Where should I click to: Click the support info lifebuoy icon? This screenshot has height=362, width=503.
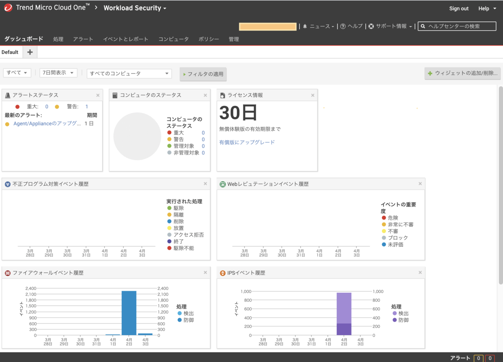[x=371, y=26]
